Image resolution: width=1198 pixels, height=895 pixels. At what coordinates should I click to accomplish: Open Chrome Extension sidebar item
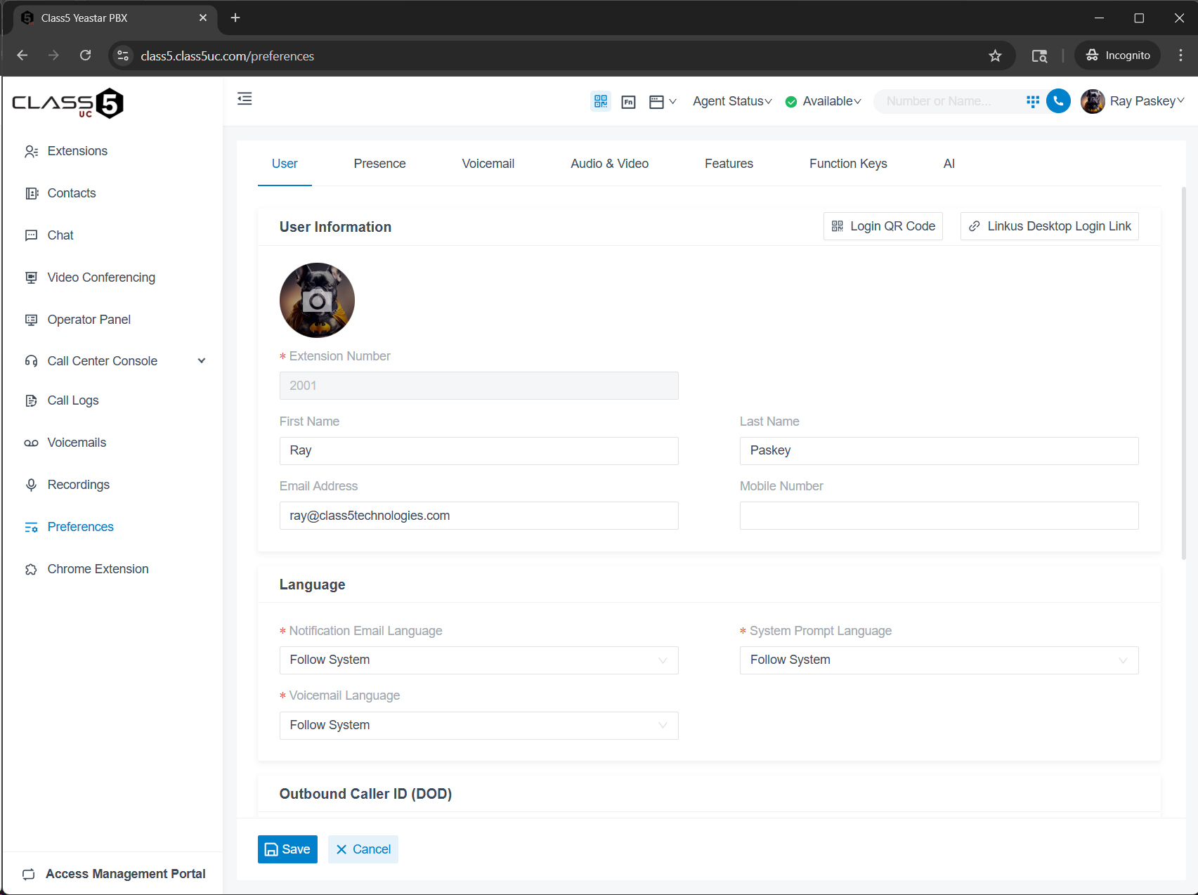[x=98, y=569]
